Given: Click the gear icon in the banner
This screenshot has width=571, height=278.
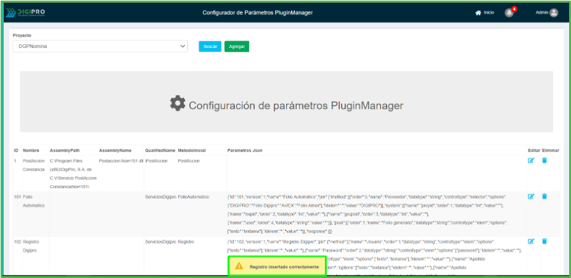Looking at the screenshot, I should tap(178, 103).
